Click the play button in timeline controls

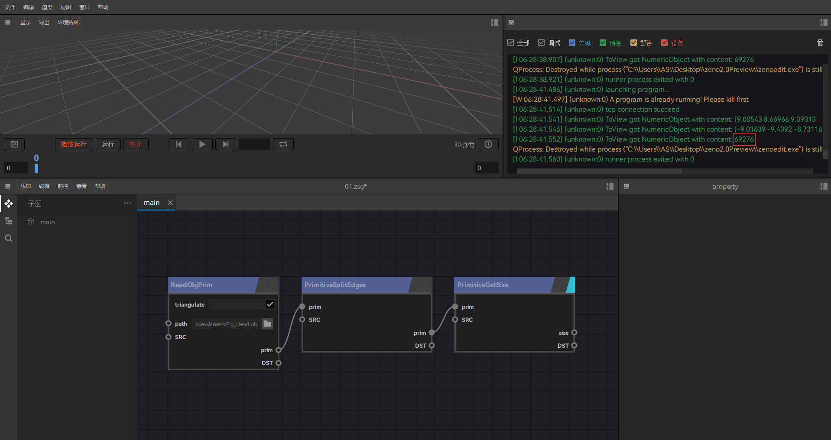pos(202,144)
